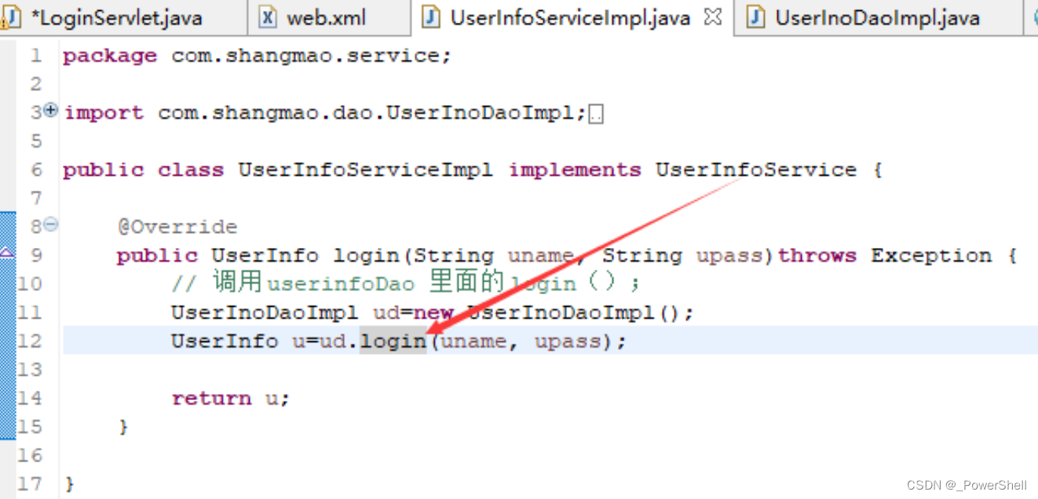
Task: Click the class name UserInfoServiceImpl
Action: pos(366,170)
